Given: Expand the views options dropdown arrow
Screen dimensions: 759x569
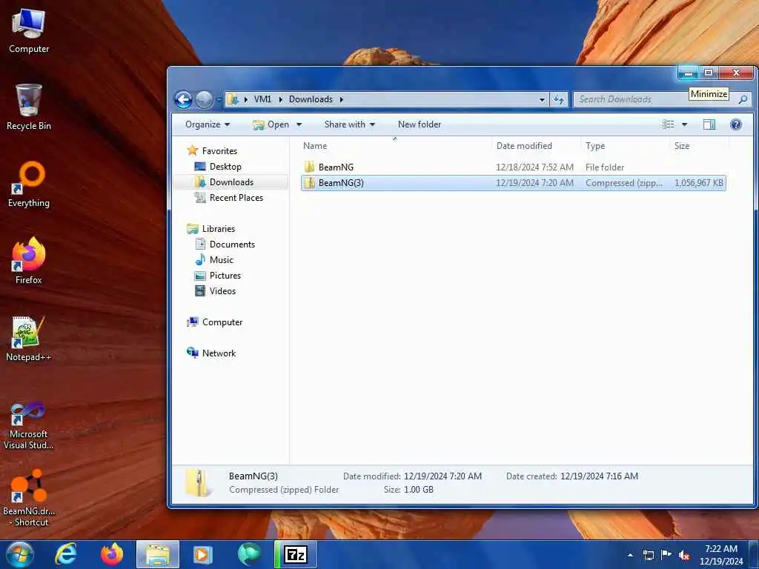Looking at the screenshot, I should tap(684, 124).
